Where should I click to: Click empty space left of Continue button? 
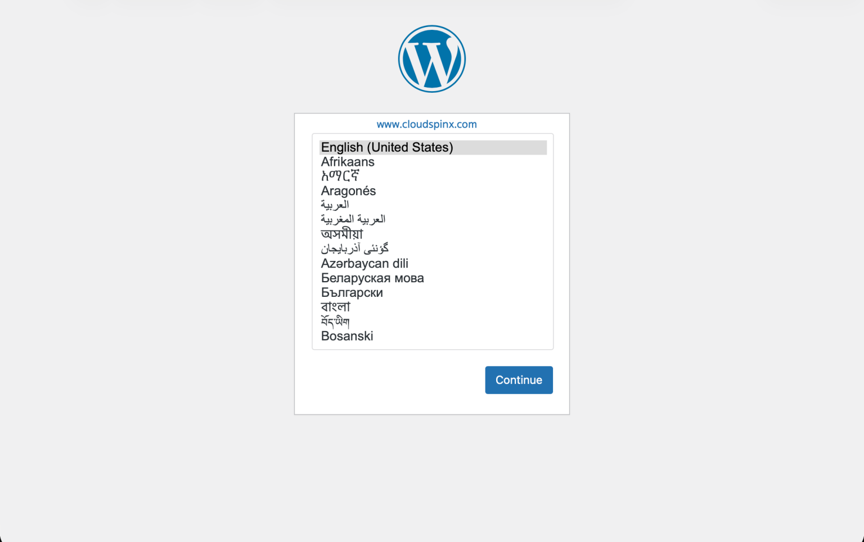tap(388, 381)
